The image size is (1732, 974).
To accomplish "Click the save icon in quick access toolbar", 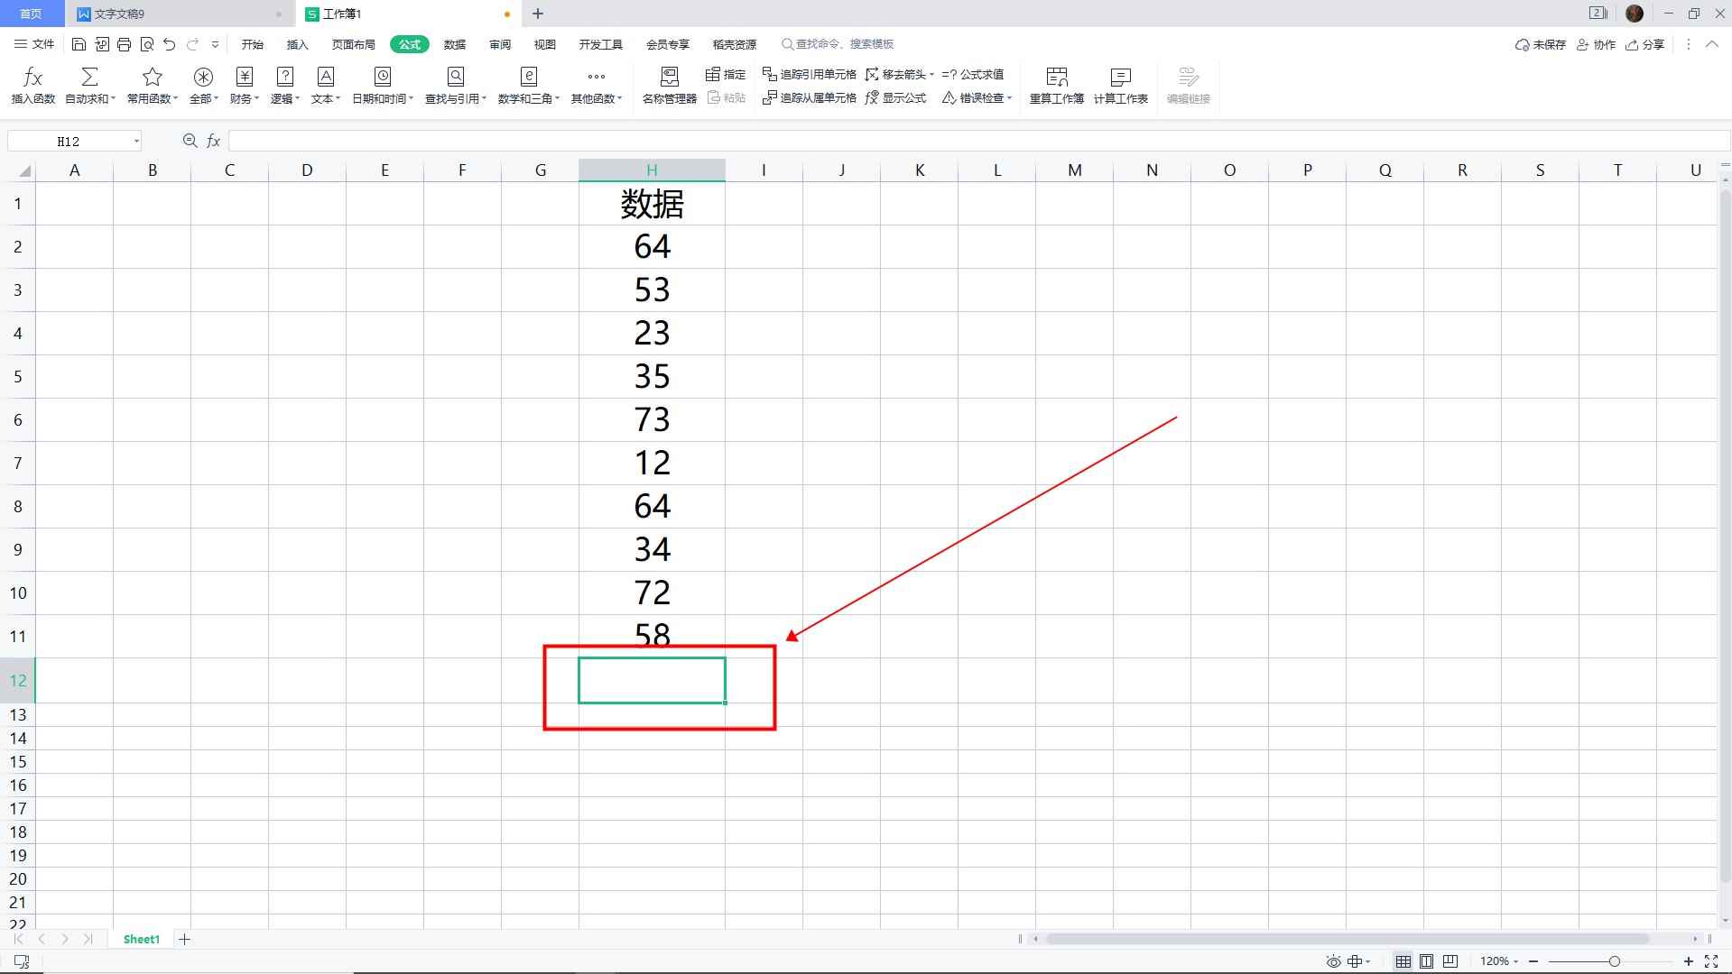I will click(79, 44).
